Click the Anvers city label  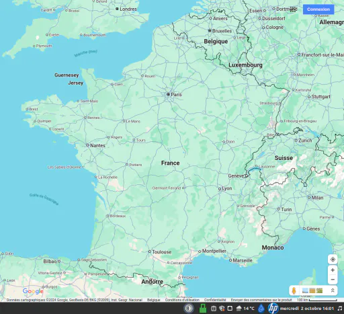pyautogui.click(x=220, y=19)
